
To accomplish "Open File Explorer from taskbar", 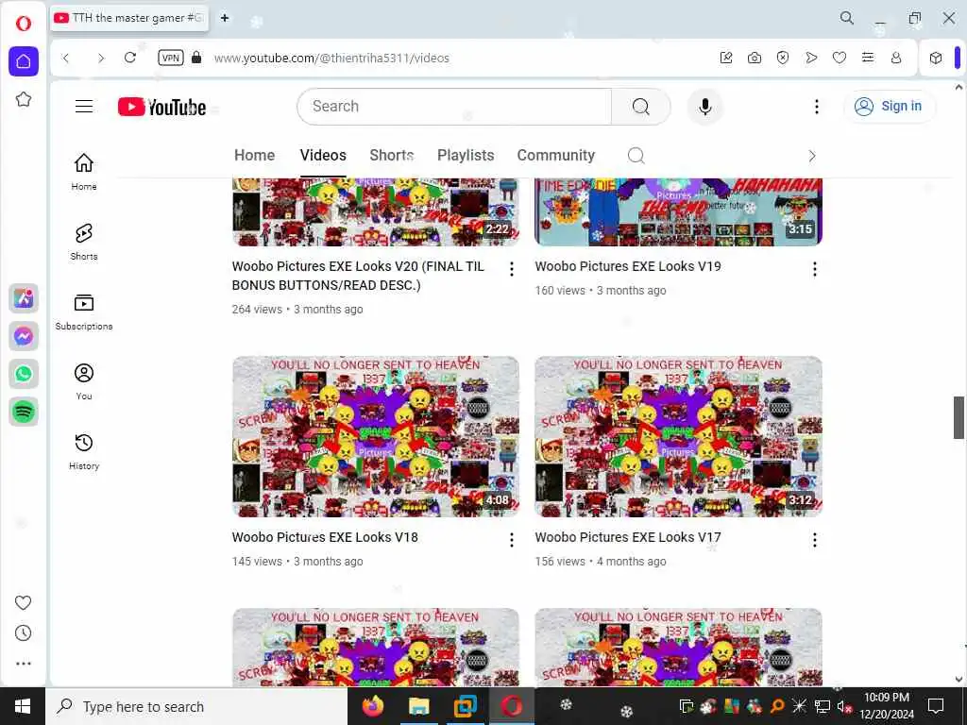I will (418, 706).
